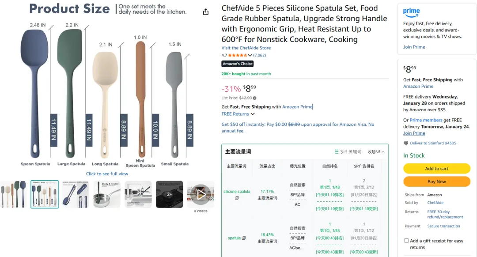This screenshot has width=477, height=257.
Task: Check the gift receipt checkbox
Action: 406,241
